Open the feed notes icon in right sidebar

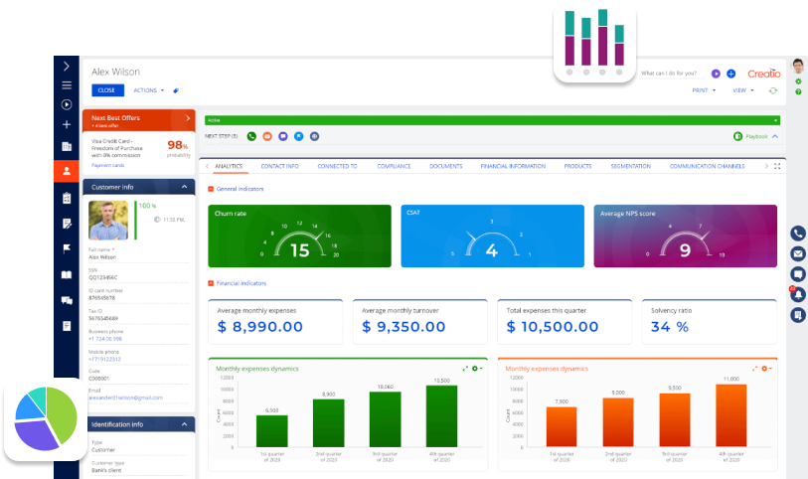point(798,314)
